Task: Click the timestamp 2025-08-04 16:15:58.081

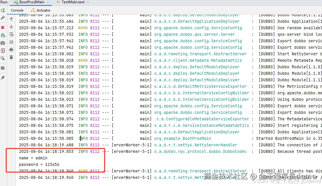Action: click(x=46, y=132)
